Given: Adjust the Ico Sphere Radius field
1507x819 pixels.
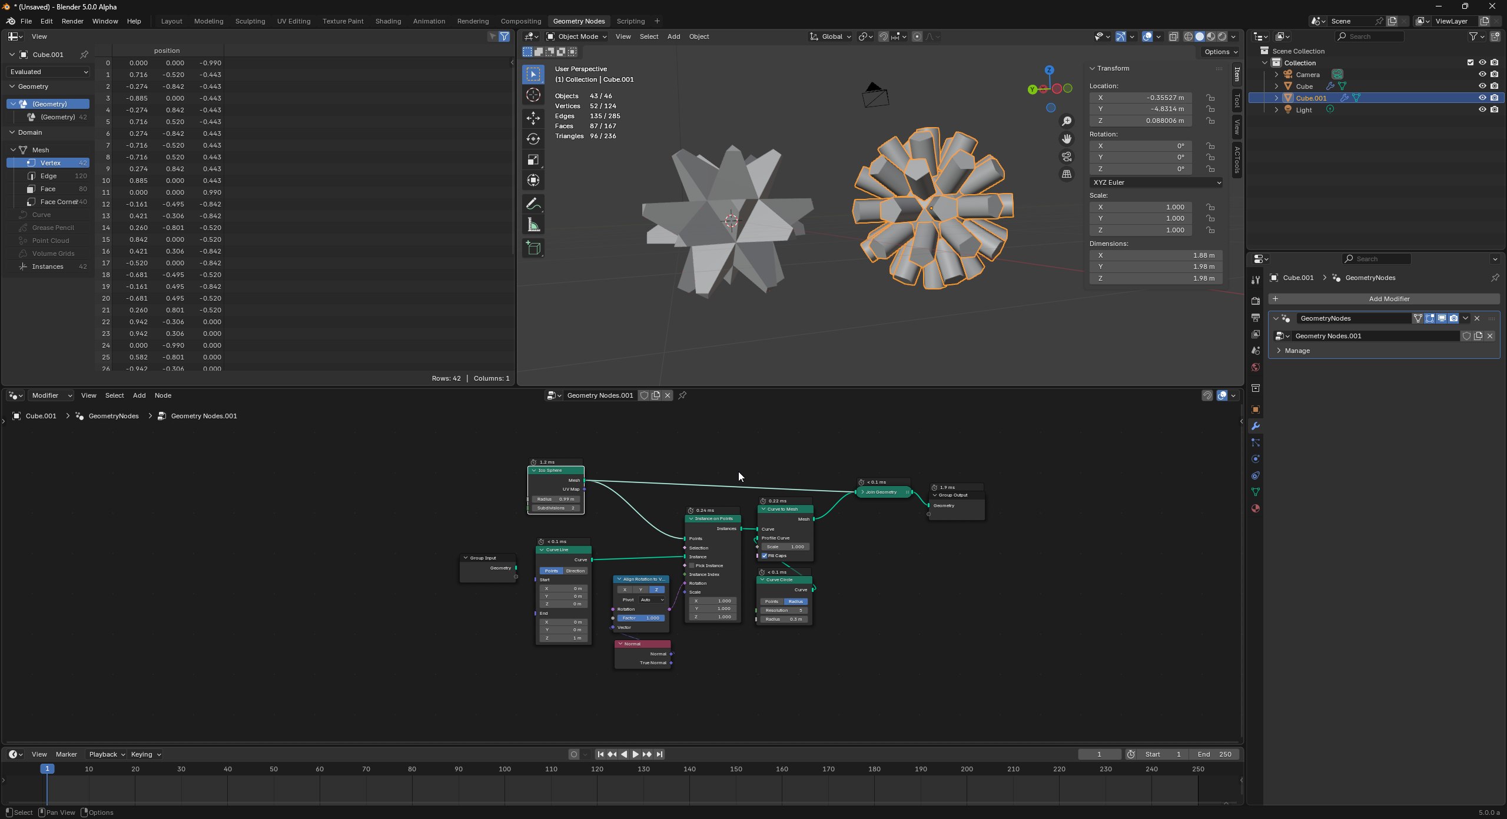Looking at the screenshot, I should [556, 499].
